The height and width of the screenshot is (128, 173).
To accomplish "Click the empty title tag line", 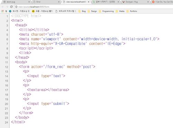I will point(34,30).
